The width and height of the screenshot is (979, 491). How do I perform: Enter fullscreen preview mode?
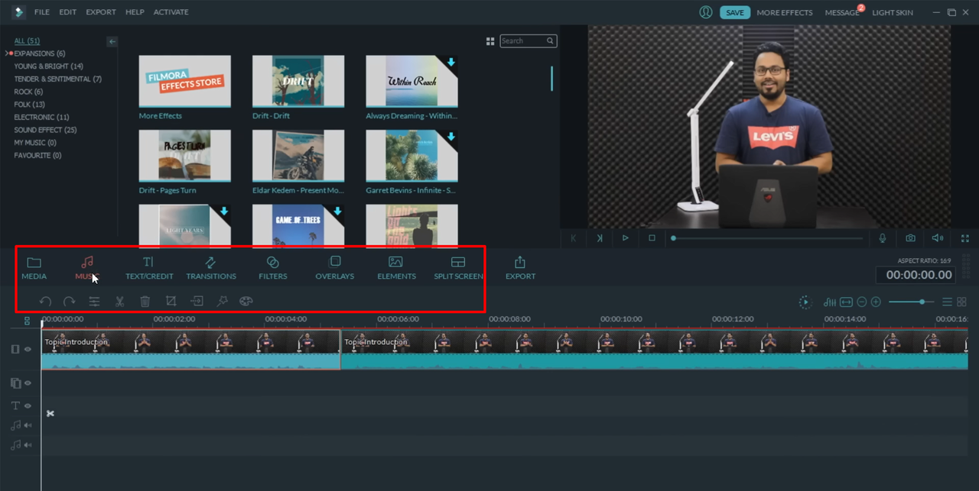coord(965,238)
